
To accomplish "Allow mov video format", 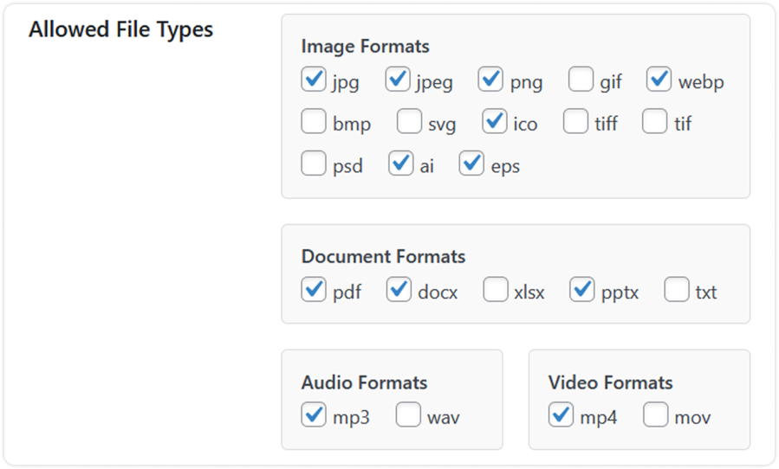I will coord(655,416).
